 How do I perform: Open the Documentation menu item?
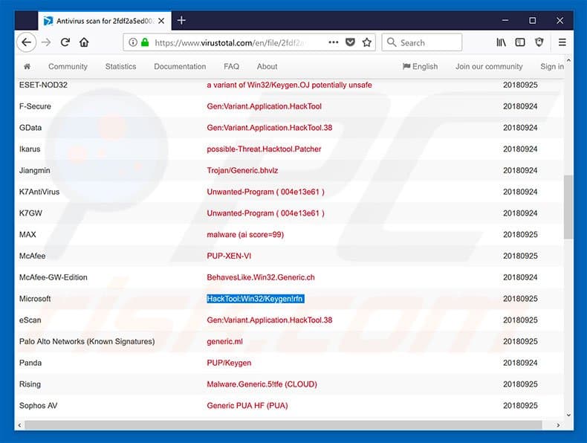[x=180, y=66]
